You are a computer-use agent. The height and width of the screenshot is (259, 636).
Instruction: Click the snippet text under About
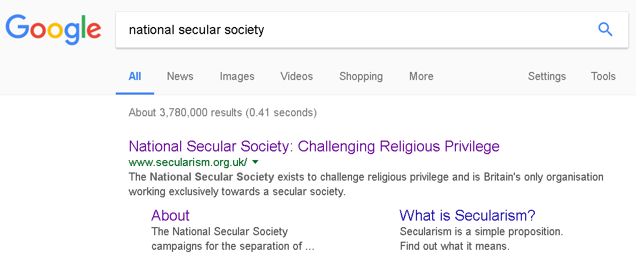pyautogui.click(x=233, y=239)
